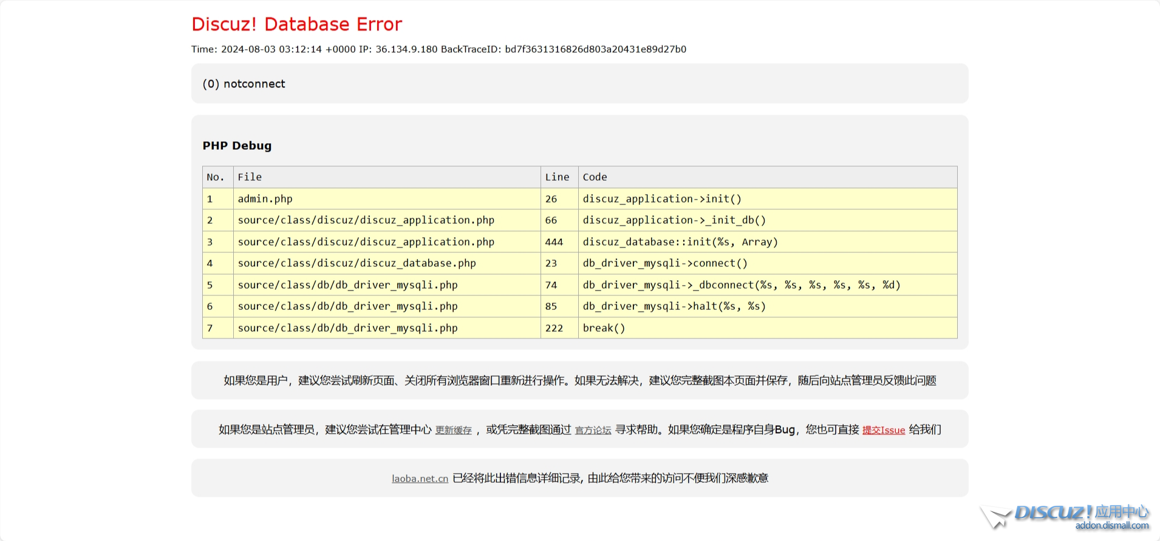Click line number 26 cell

(559, 199)
